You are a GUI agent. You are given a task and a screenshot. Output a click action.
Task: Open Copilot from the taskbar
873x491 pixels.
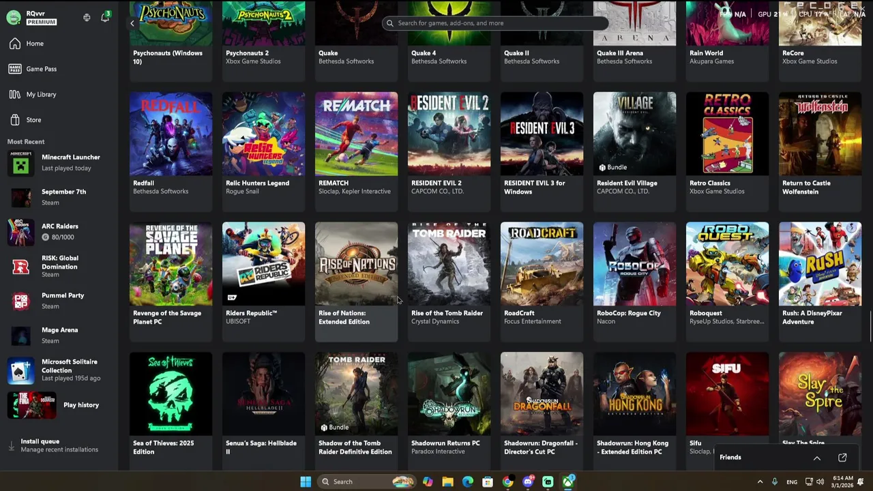pyautogui.click(x=428, y=481)
